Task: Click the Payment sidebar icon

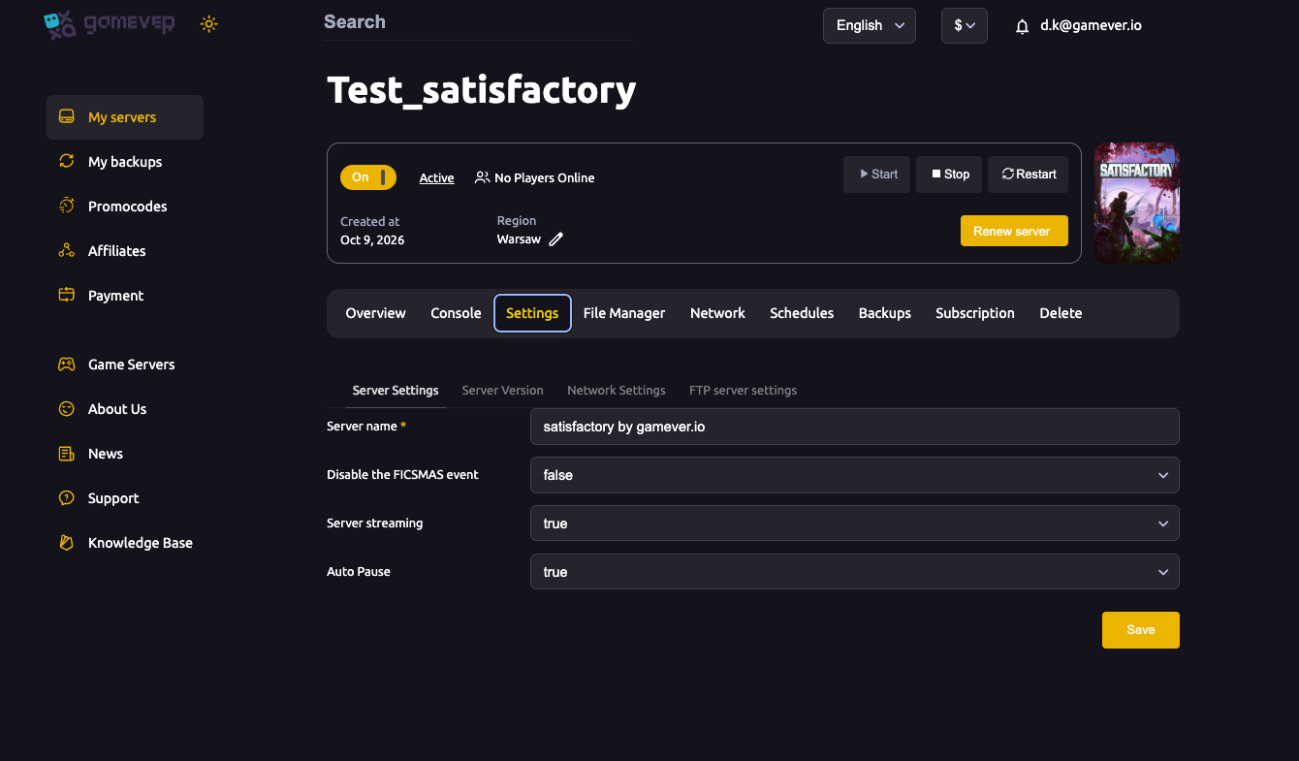Action: pos(67,296)
